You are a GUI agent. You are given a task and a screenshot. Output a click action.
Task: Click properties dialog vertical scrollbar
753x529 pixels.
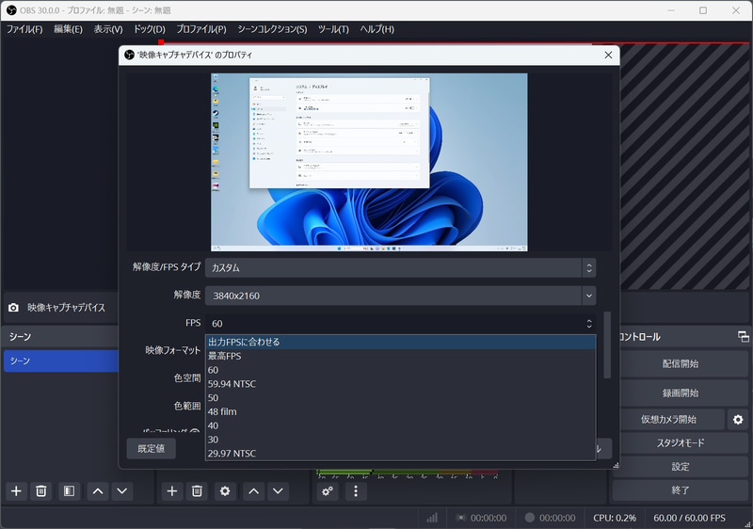607,345
